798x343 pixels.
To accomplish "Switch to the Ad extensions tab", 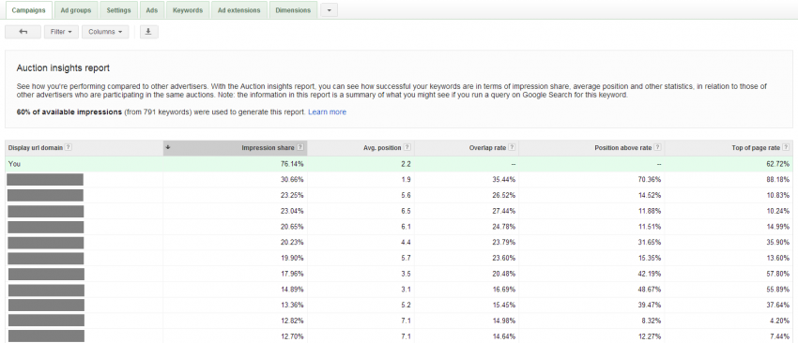I will [x=238, y=10].
